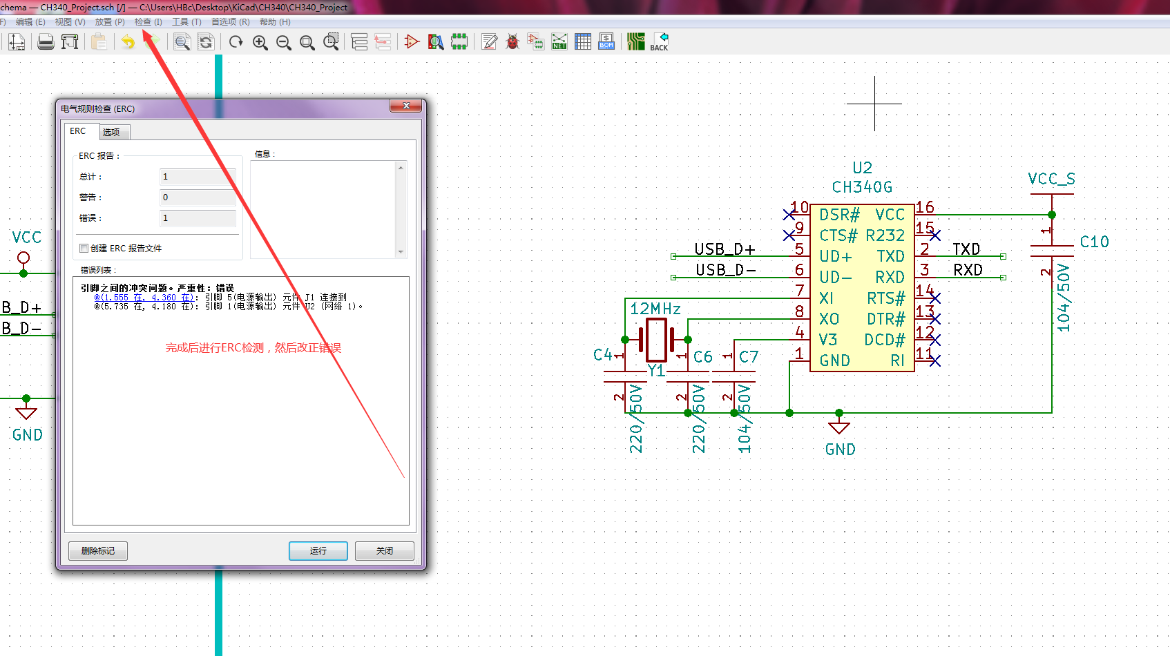This screenshot has width=1170, height=656.
Task: Enable the 创建 ERC 报告文件 checkbox
Action: (84, 248)
